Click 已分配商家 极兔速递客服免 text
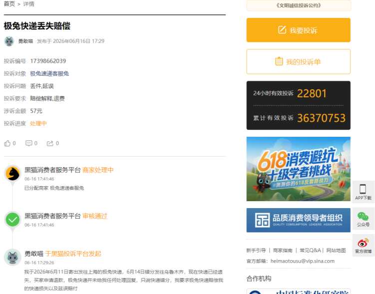This screenshot has width=375, height=294. pos(54,188)
